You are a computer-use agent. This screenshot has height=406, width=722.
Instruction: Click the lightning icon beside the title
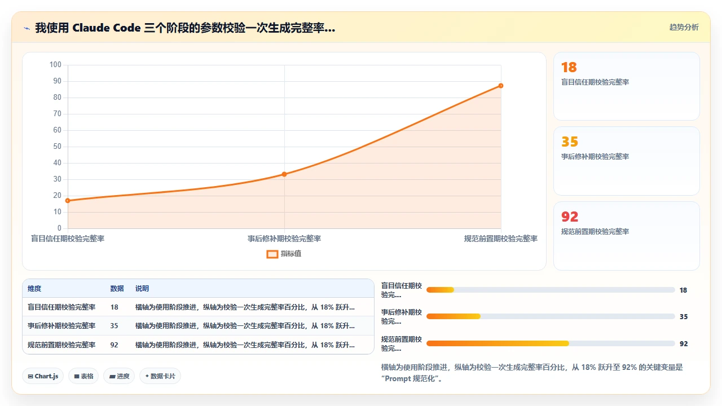pyautogui.click(x=27, y=28)
